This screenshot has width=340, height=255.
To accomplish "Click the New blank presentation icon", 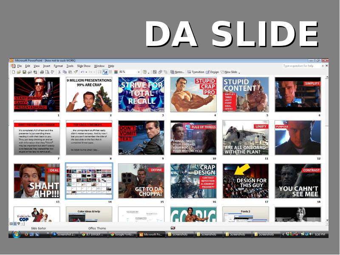I will (14, 72).
